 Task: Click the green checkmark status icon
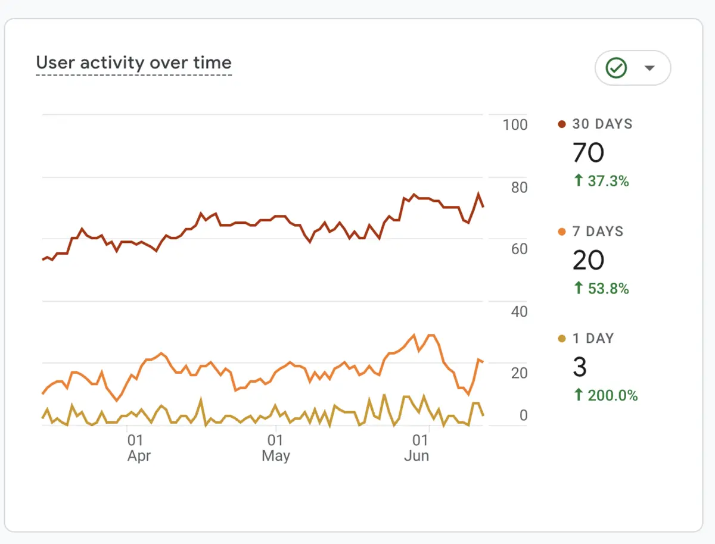pyautogui.click(x=616, y=68)
